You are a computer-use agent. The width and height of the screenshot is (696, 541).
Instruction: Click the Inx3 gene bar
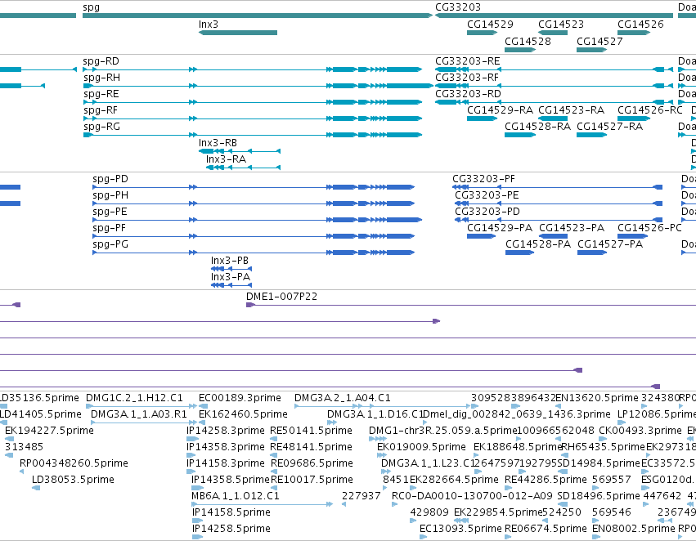(238, 33)
